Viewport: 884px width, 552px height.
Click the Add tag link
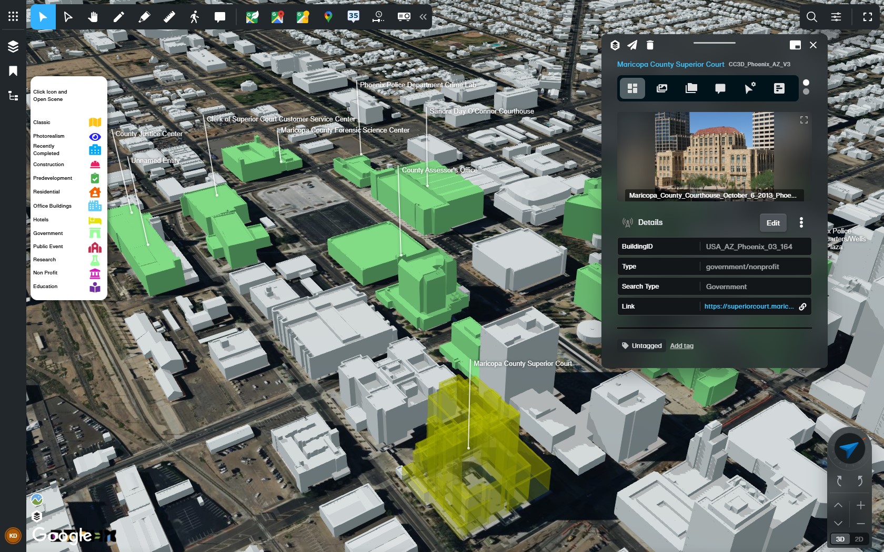pos(681,346)
